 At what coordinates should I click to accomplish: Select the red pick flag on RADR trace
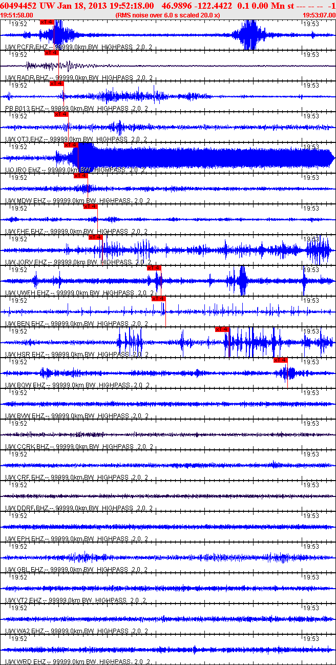(x=52, y=52)
